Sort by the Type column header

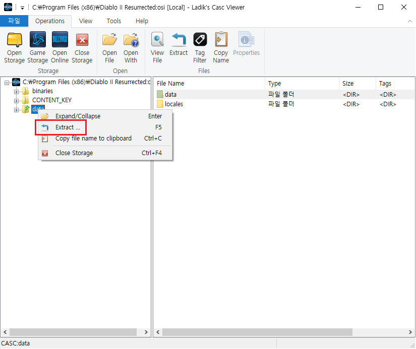[302, 84]
